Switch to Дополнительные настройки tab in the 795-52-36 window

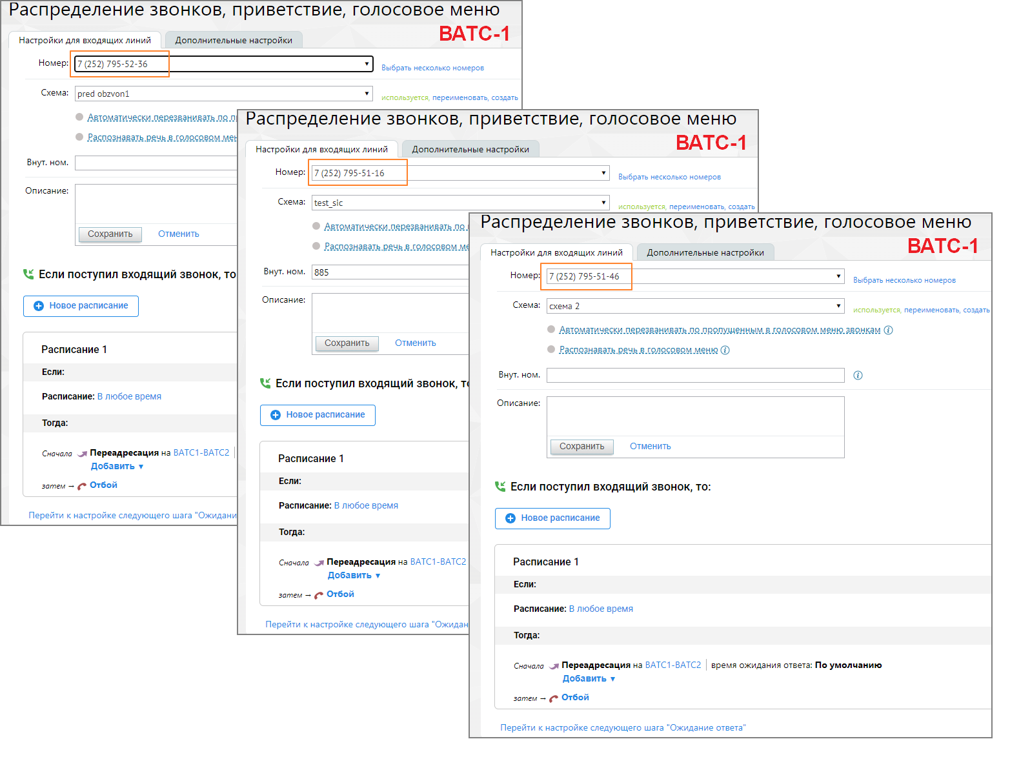(x=234, y=40)
